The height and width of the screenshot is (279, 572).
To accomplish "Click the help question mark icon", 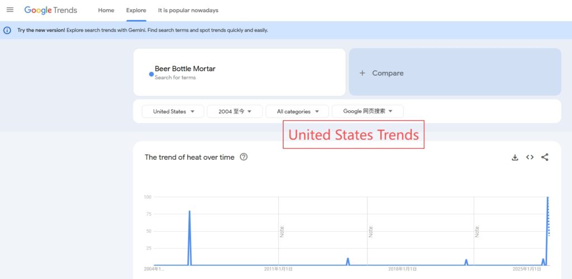I will click(244, 157).
